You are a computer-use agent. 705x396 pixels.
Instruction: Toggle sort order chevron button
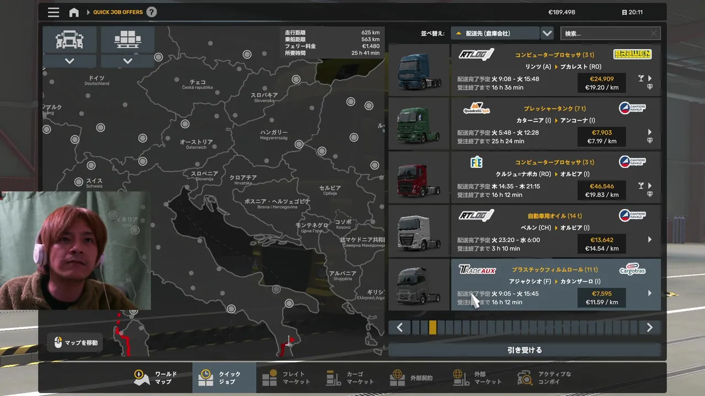pyautogui.click(x=547, y=34)
